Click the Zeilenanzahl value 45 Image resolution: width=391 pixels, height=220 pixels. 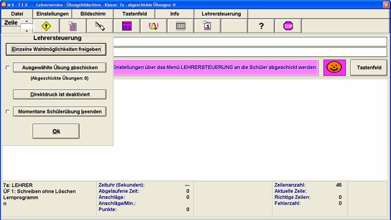[x=339, y=185]
